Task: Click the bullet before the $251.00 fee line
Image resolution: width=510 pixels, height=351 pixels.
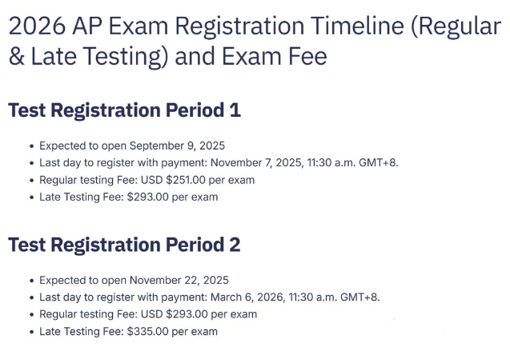Action: pyautogui.click(x=31, y=181)
